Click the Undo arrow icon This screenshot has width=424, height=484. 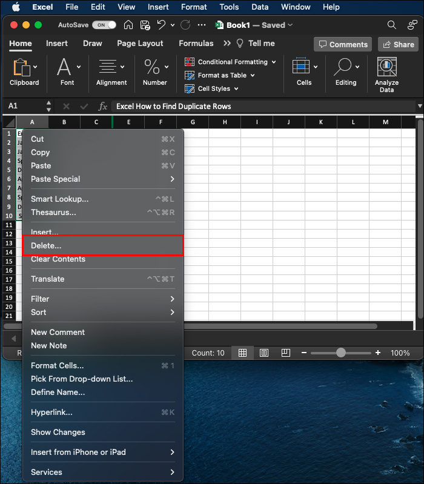(x=161, y=25)
